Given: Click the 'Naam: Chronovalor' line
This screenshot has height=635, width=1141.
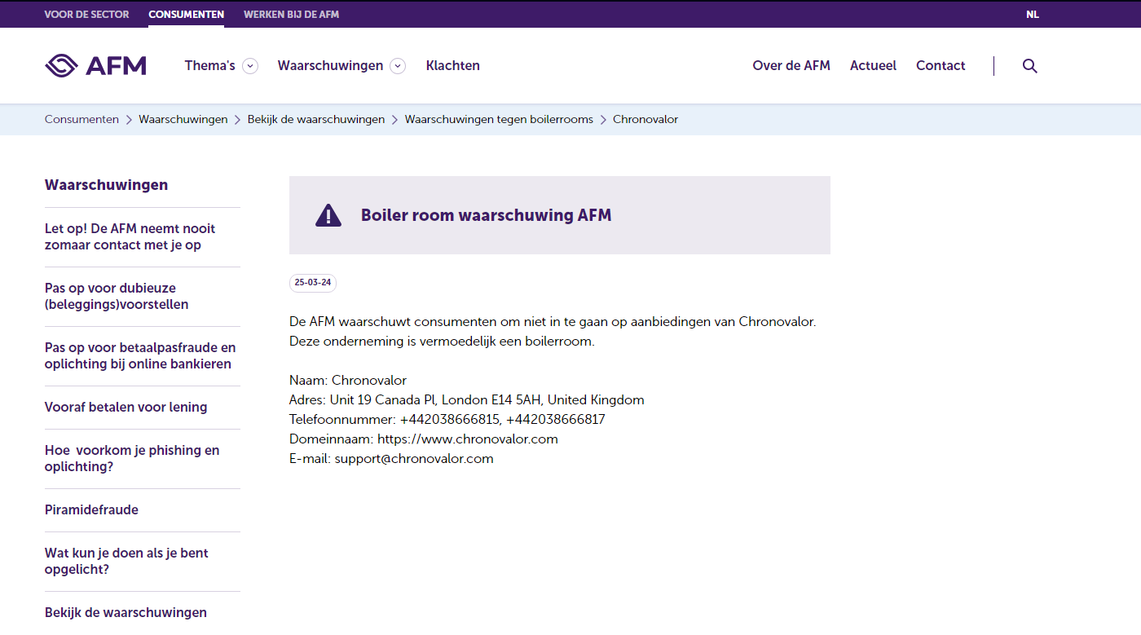Looking at the screenshot, I should click(348, 381).
